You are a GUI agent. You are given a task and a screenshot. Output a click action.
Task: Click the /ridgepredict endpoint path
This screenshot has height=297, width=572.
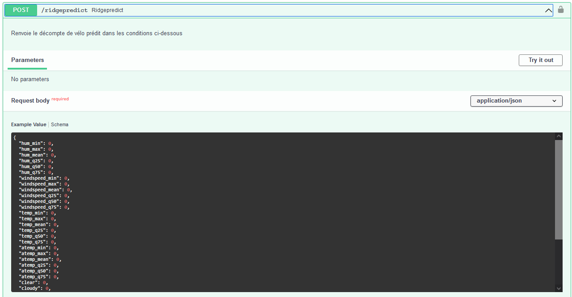(64, 10)
